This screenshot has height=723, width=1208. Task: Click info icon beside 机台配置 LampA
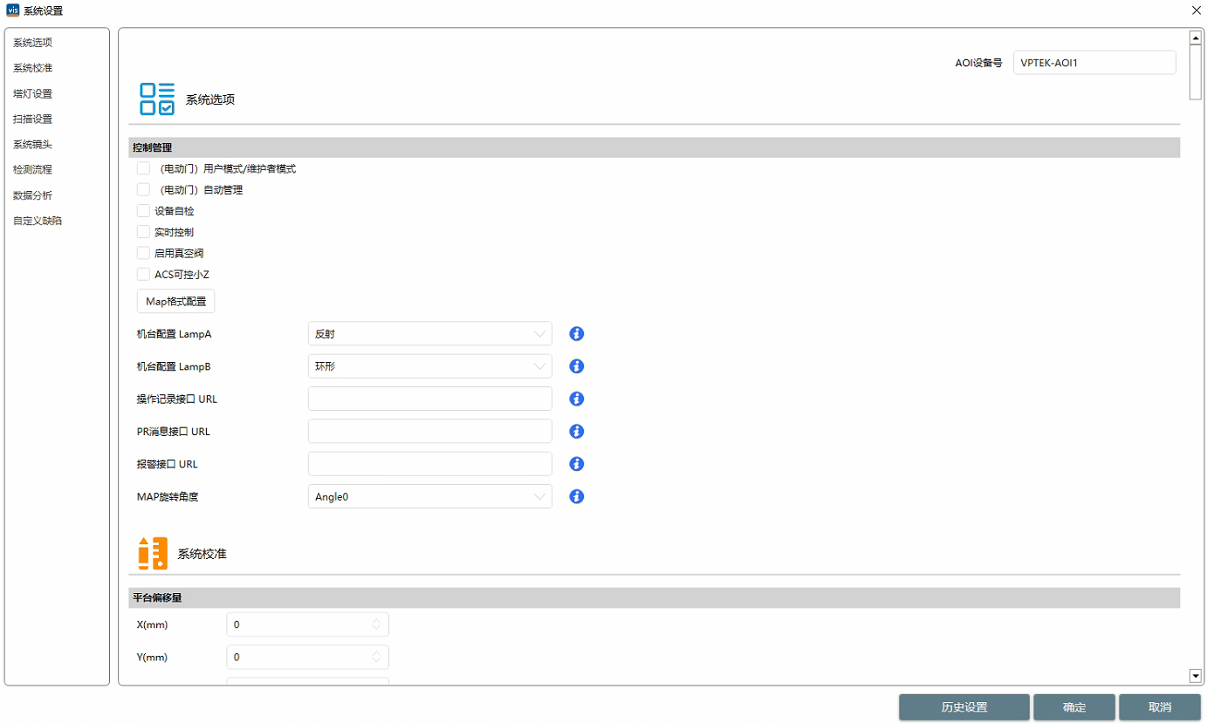(576, 334)
